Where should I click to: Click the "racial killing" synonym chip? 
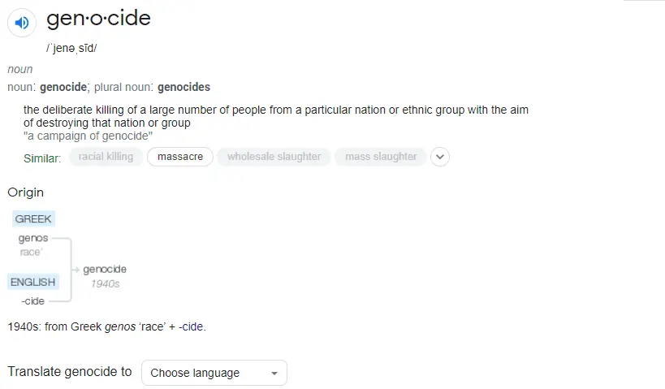point(106,157)
